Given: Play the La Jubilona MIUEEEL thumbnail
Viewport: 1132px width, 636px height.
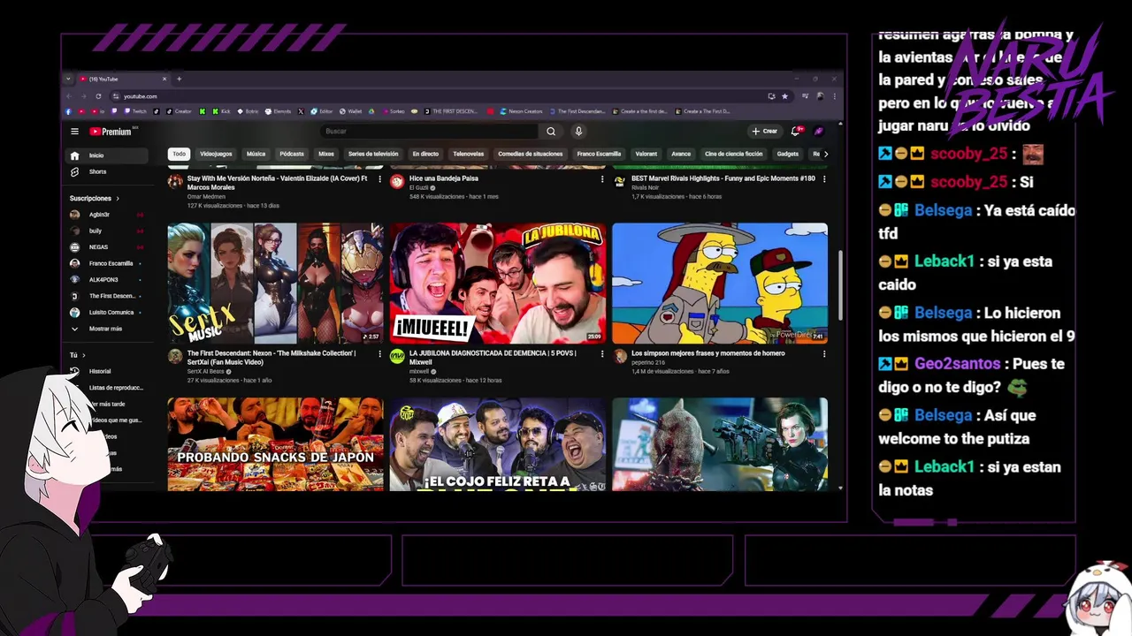Looking at the screenshot, I should tap(498, 284).
